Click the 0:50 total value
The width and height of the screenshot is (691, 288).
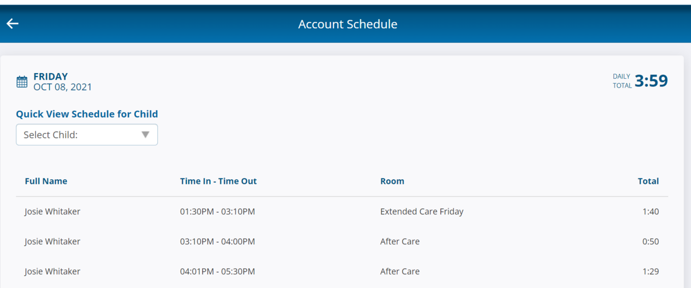(x=650, y=241)
